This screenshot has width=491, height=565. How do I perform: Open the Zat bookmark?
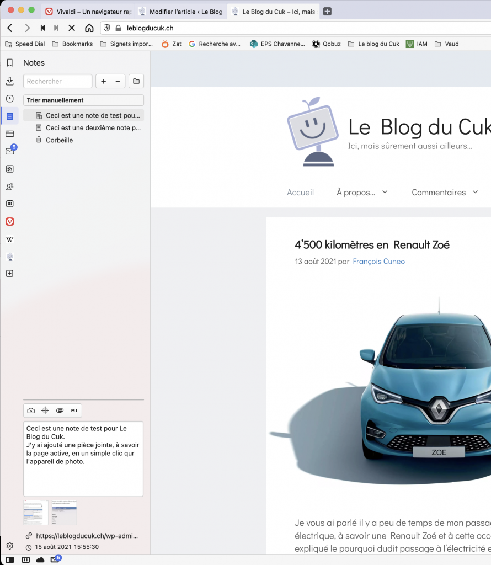172,44
